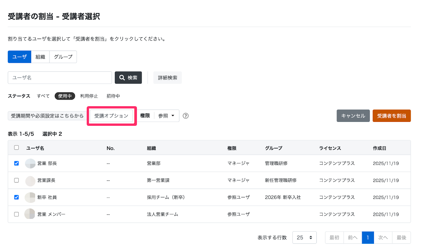Switch to the ユーザ tab
Screen dimensions: 422x252
pyautogui.click(x=19, y=57)
